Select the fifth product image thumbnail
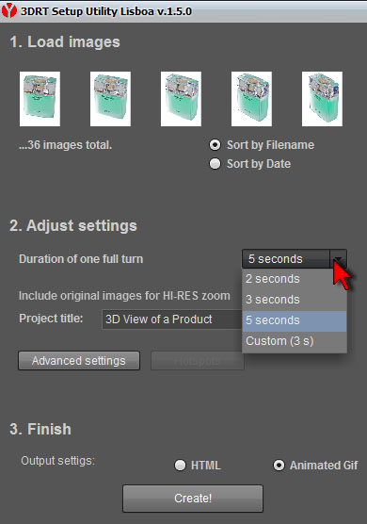The image size is (367, 524). tap(322, 99)
